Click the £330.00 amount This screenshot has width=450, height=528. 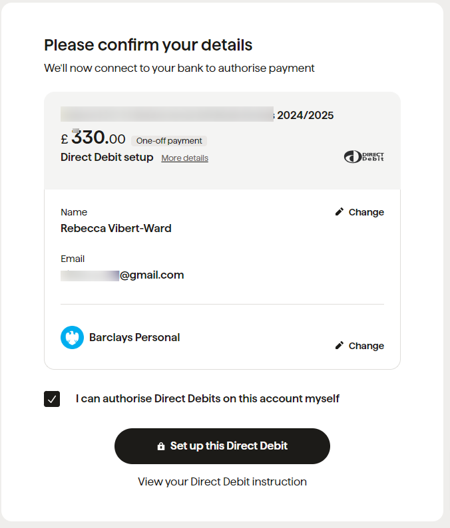[x=93, y=138]
